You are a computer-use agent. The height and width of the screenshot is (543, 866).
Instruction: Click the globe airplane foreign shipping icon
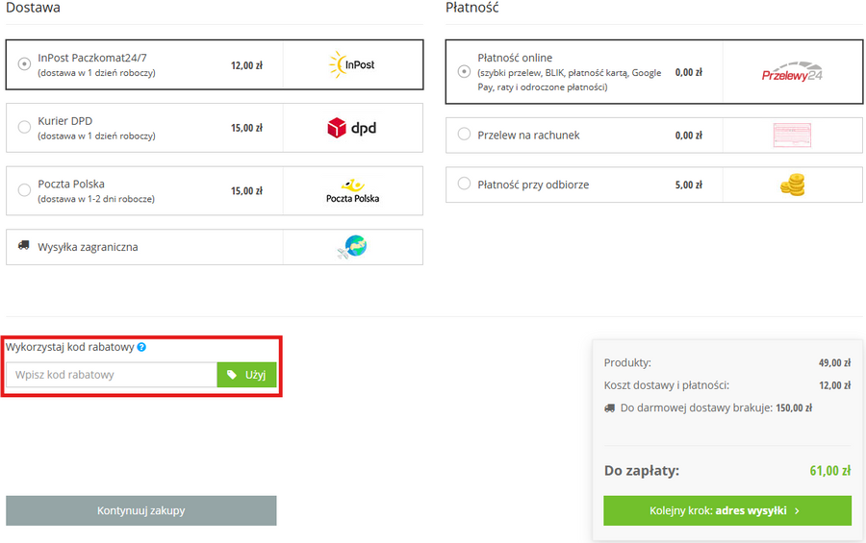(352, 247)
